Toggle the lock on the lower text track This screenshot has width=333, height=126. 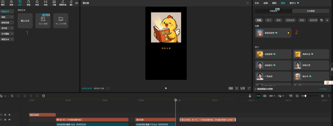click(x=5, y=119)
